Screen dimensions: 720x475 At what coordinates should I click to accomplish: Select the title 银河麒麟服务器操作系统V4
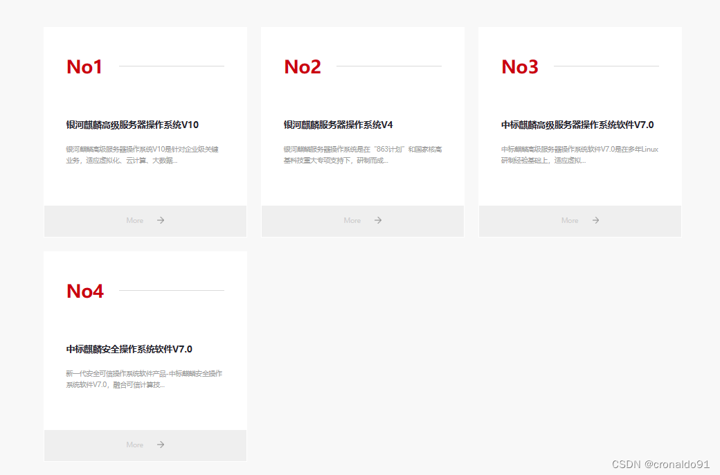338,125
